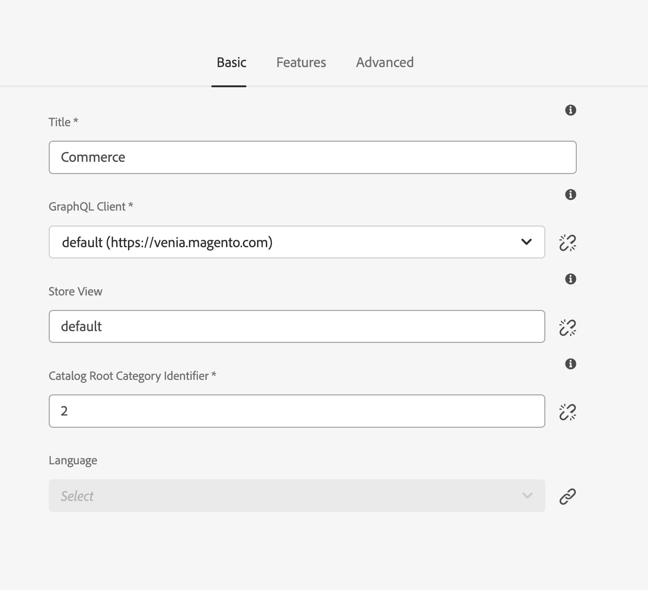Open the Advanced tab
The height and width of the screenshot is (590, 648).
384,63
